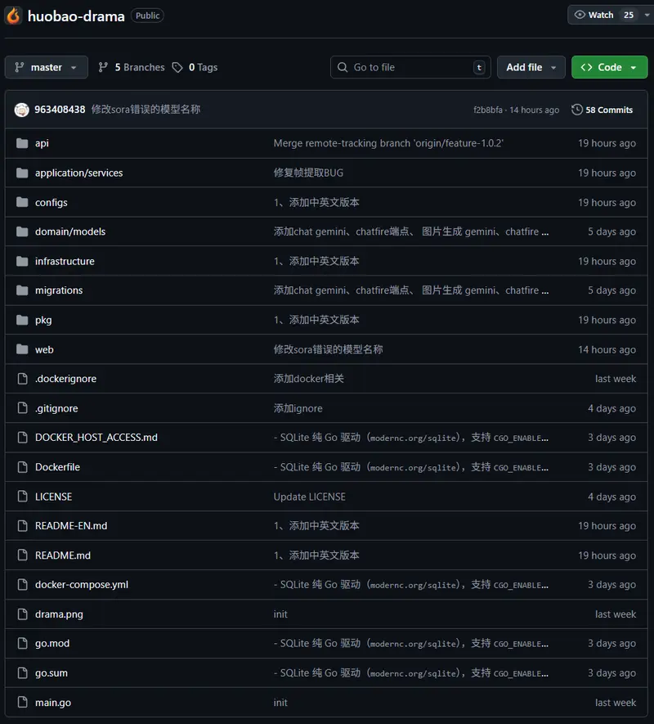Screen dimensions: 654x724
Task: Click the clock history icon by 58 Commits
Action: [x=577, y=110]
